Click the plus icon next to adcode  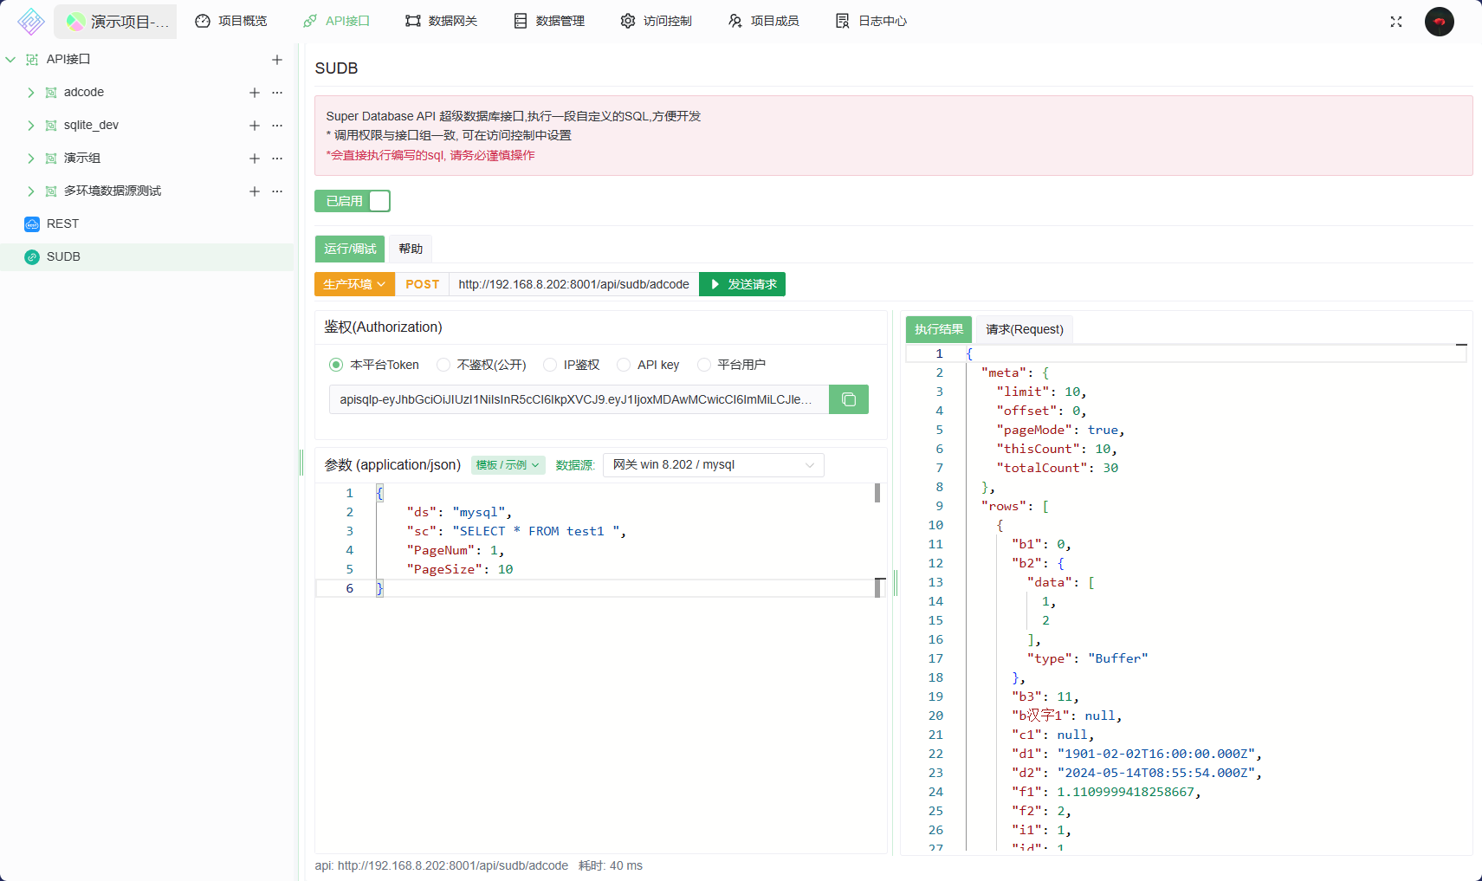point(255,93)
